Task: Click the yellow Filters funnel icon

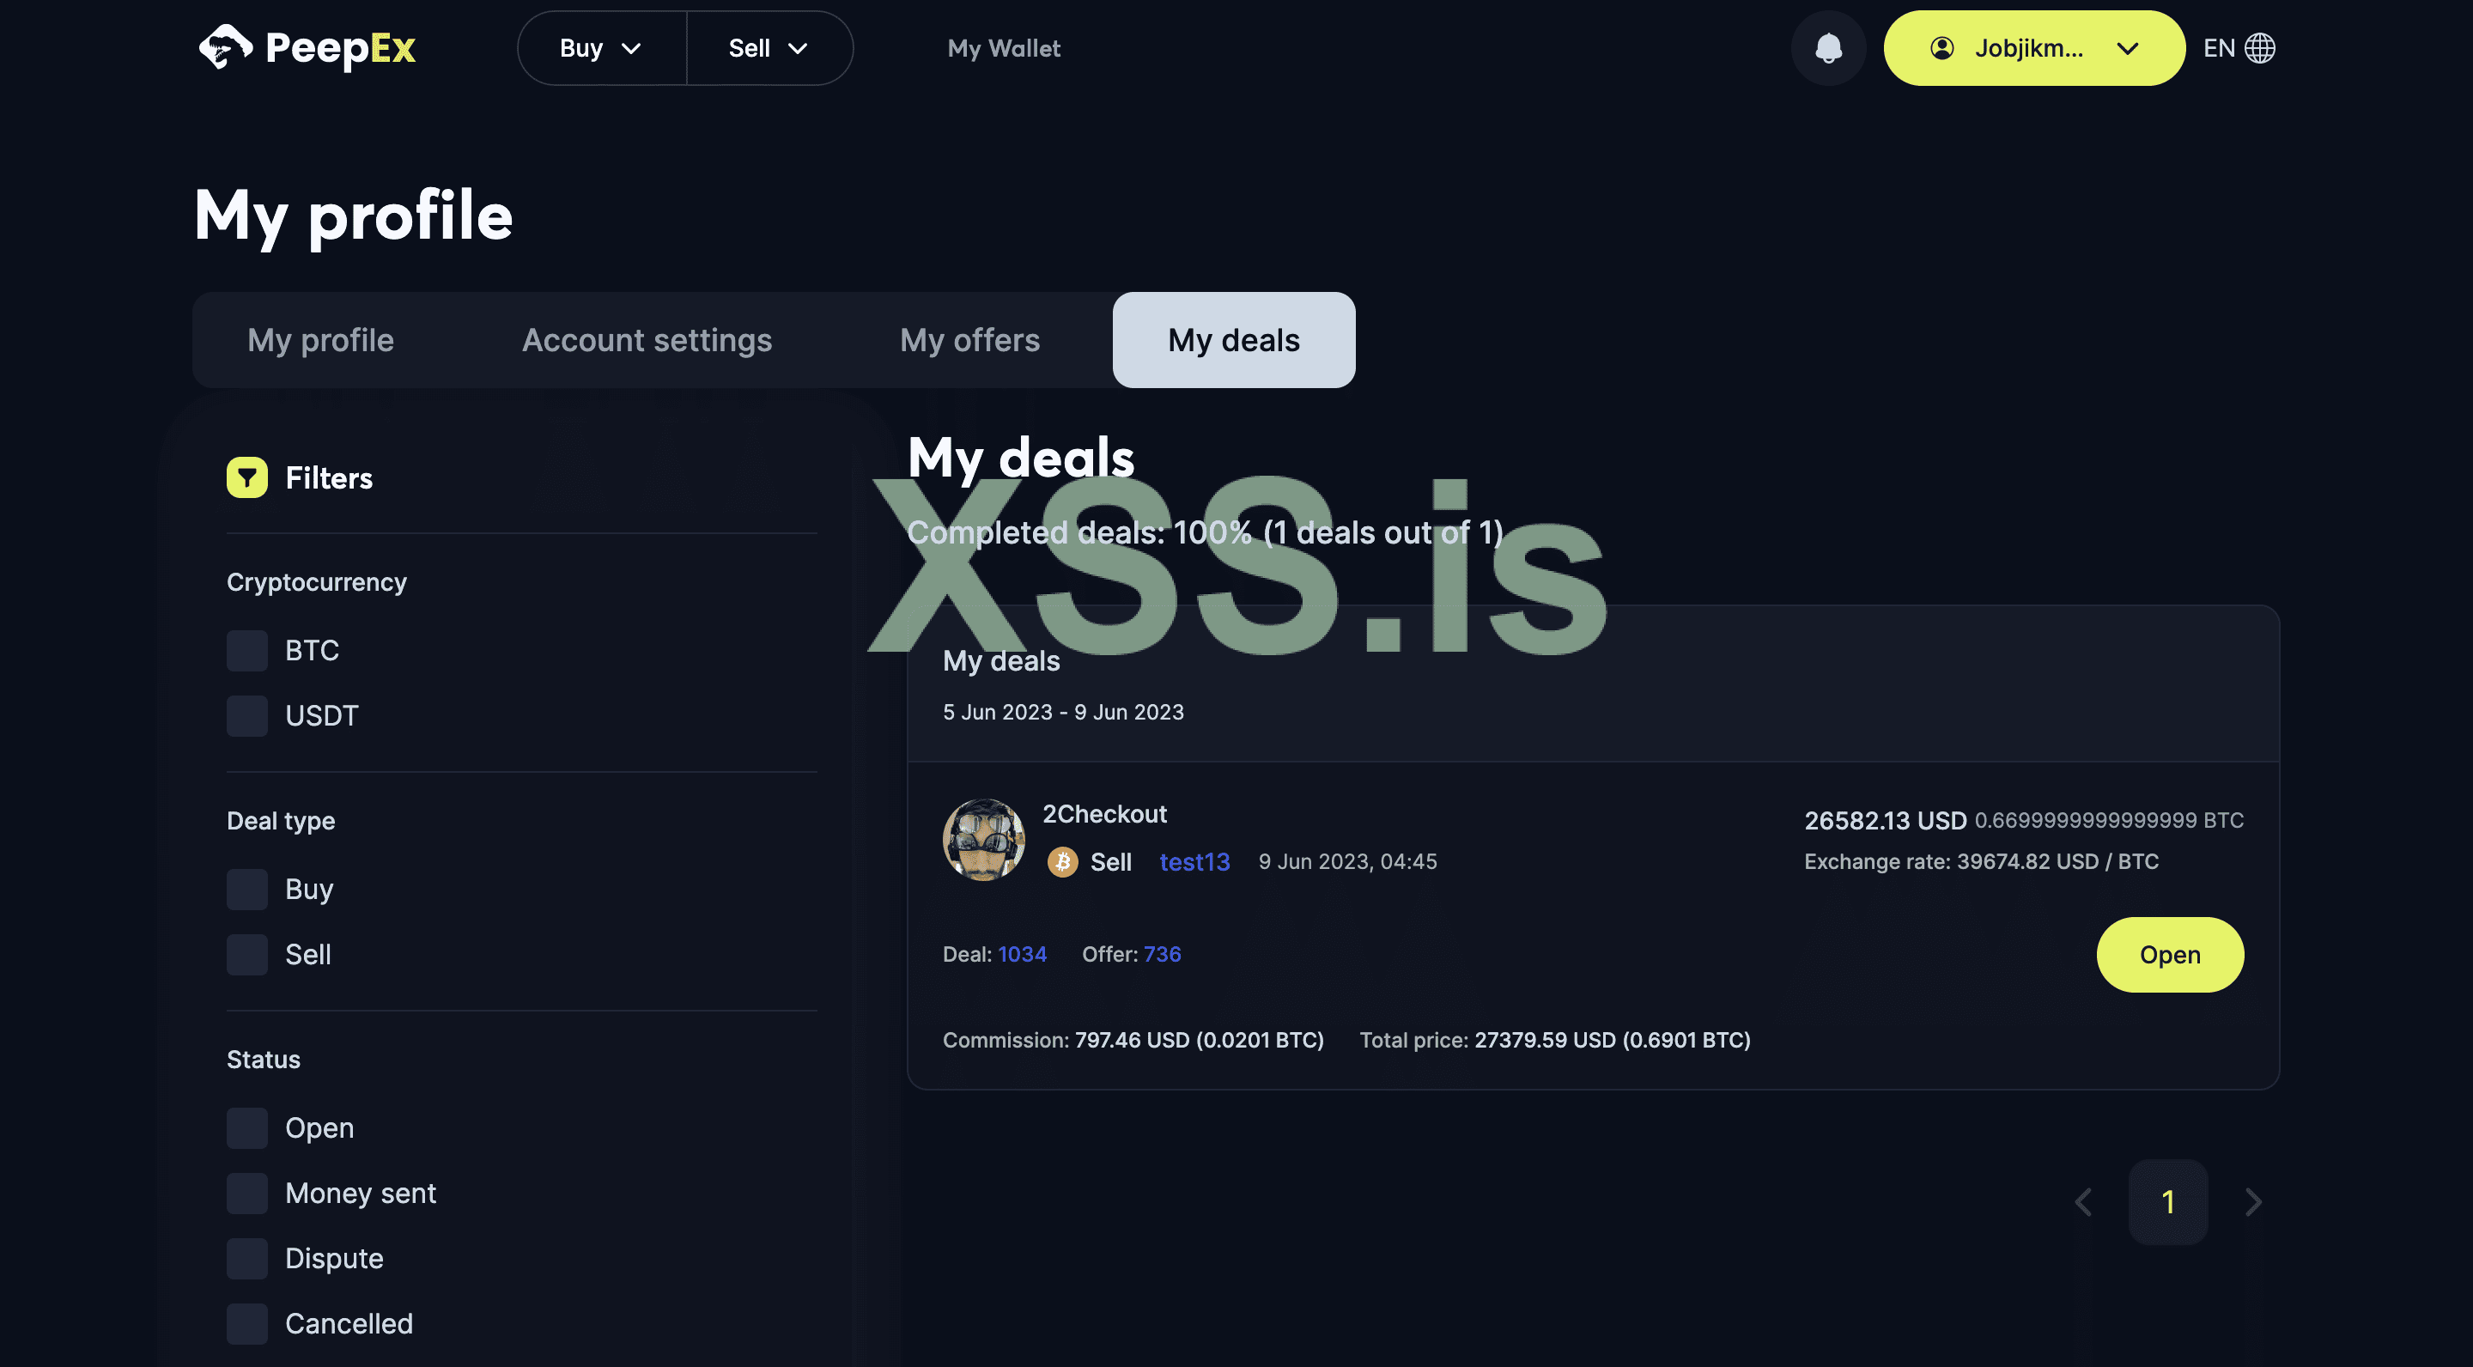Action: click(x=246, y=477)
